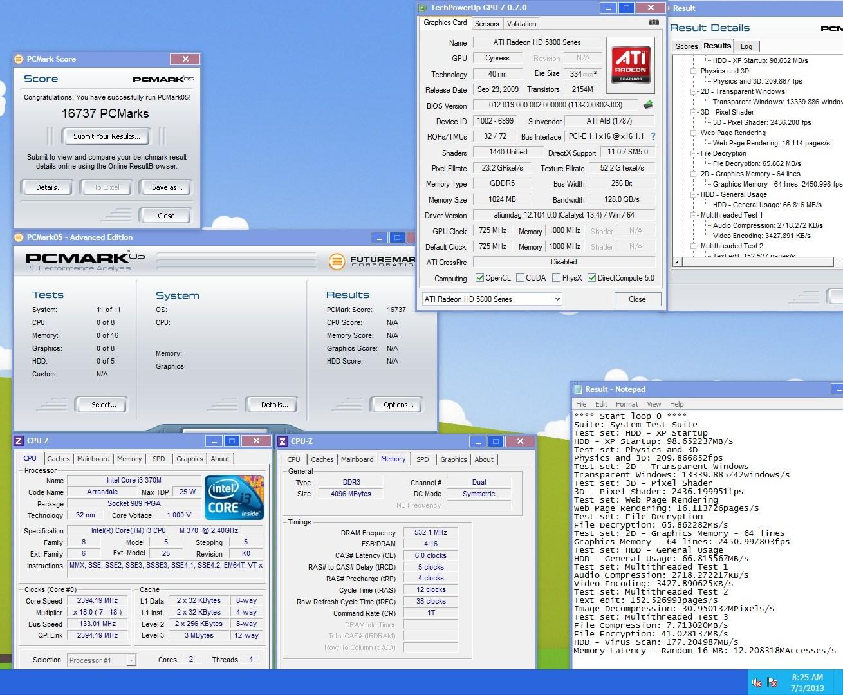
Task: Collapse the Web Page Rendering node
Action: 694,133
